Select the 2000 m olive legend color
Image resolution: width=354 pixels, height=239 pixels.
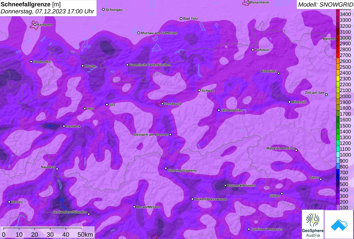pyautogui.click(x=338, y=96)
